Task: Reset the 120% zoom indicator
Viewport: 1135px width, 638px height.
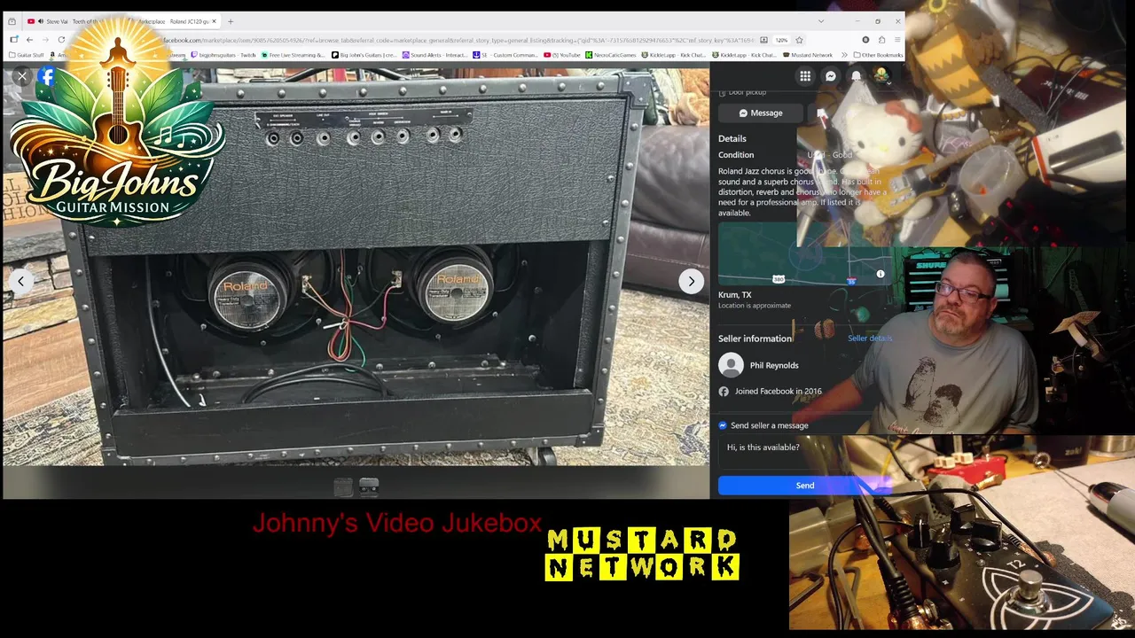Action: tap(781, 40)
